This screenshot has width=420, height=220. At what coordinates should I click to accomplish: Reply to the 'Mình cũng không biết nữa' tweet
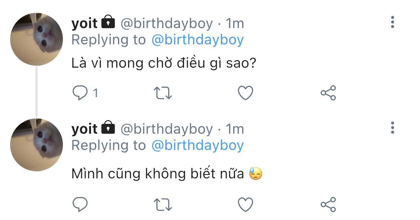(80, 204)
